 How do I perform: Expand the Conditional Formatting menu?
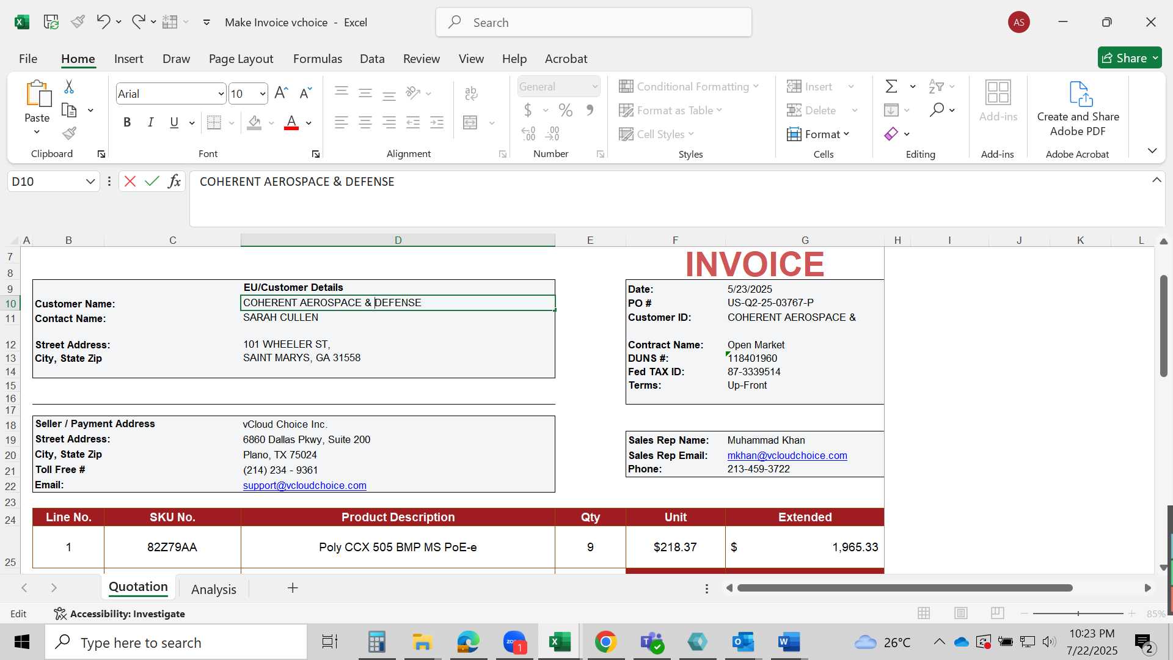tap(689, 87)
